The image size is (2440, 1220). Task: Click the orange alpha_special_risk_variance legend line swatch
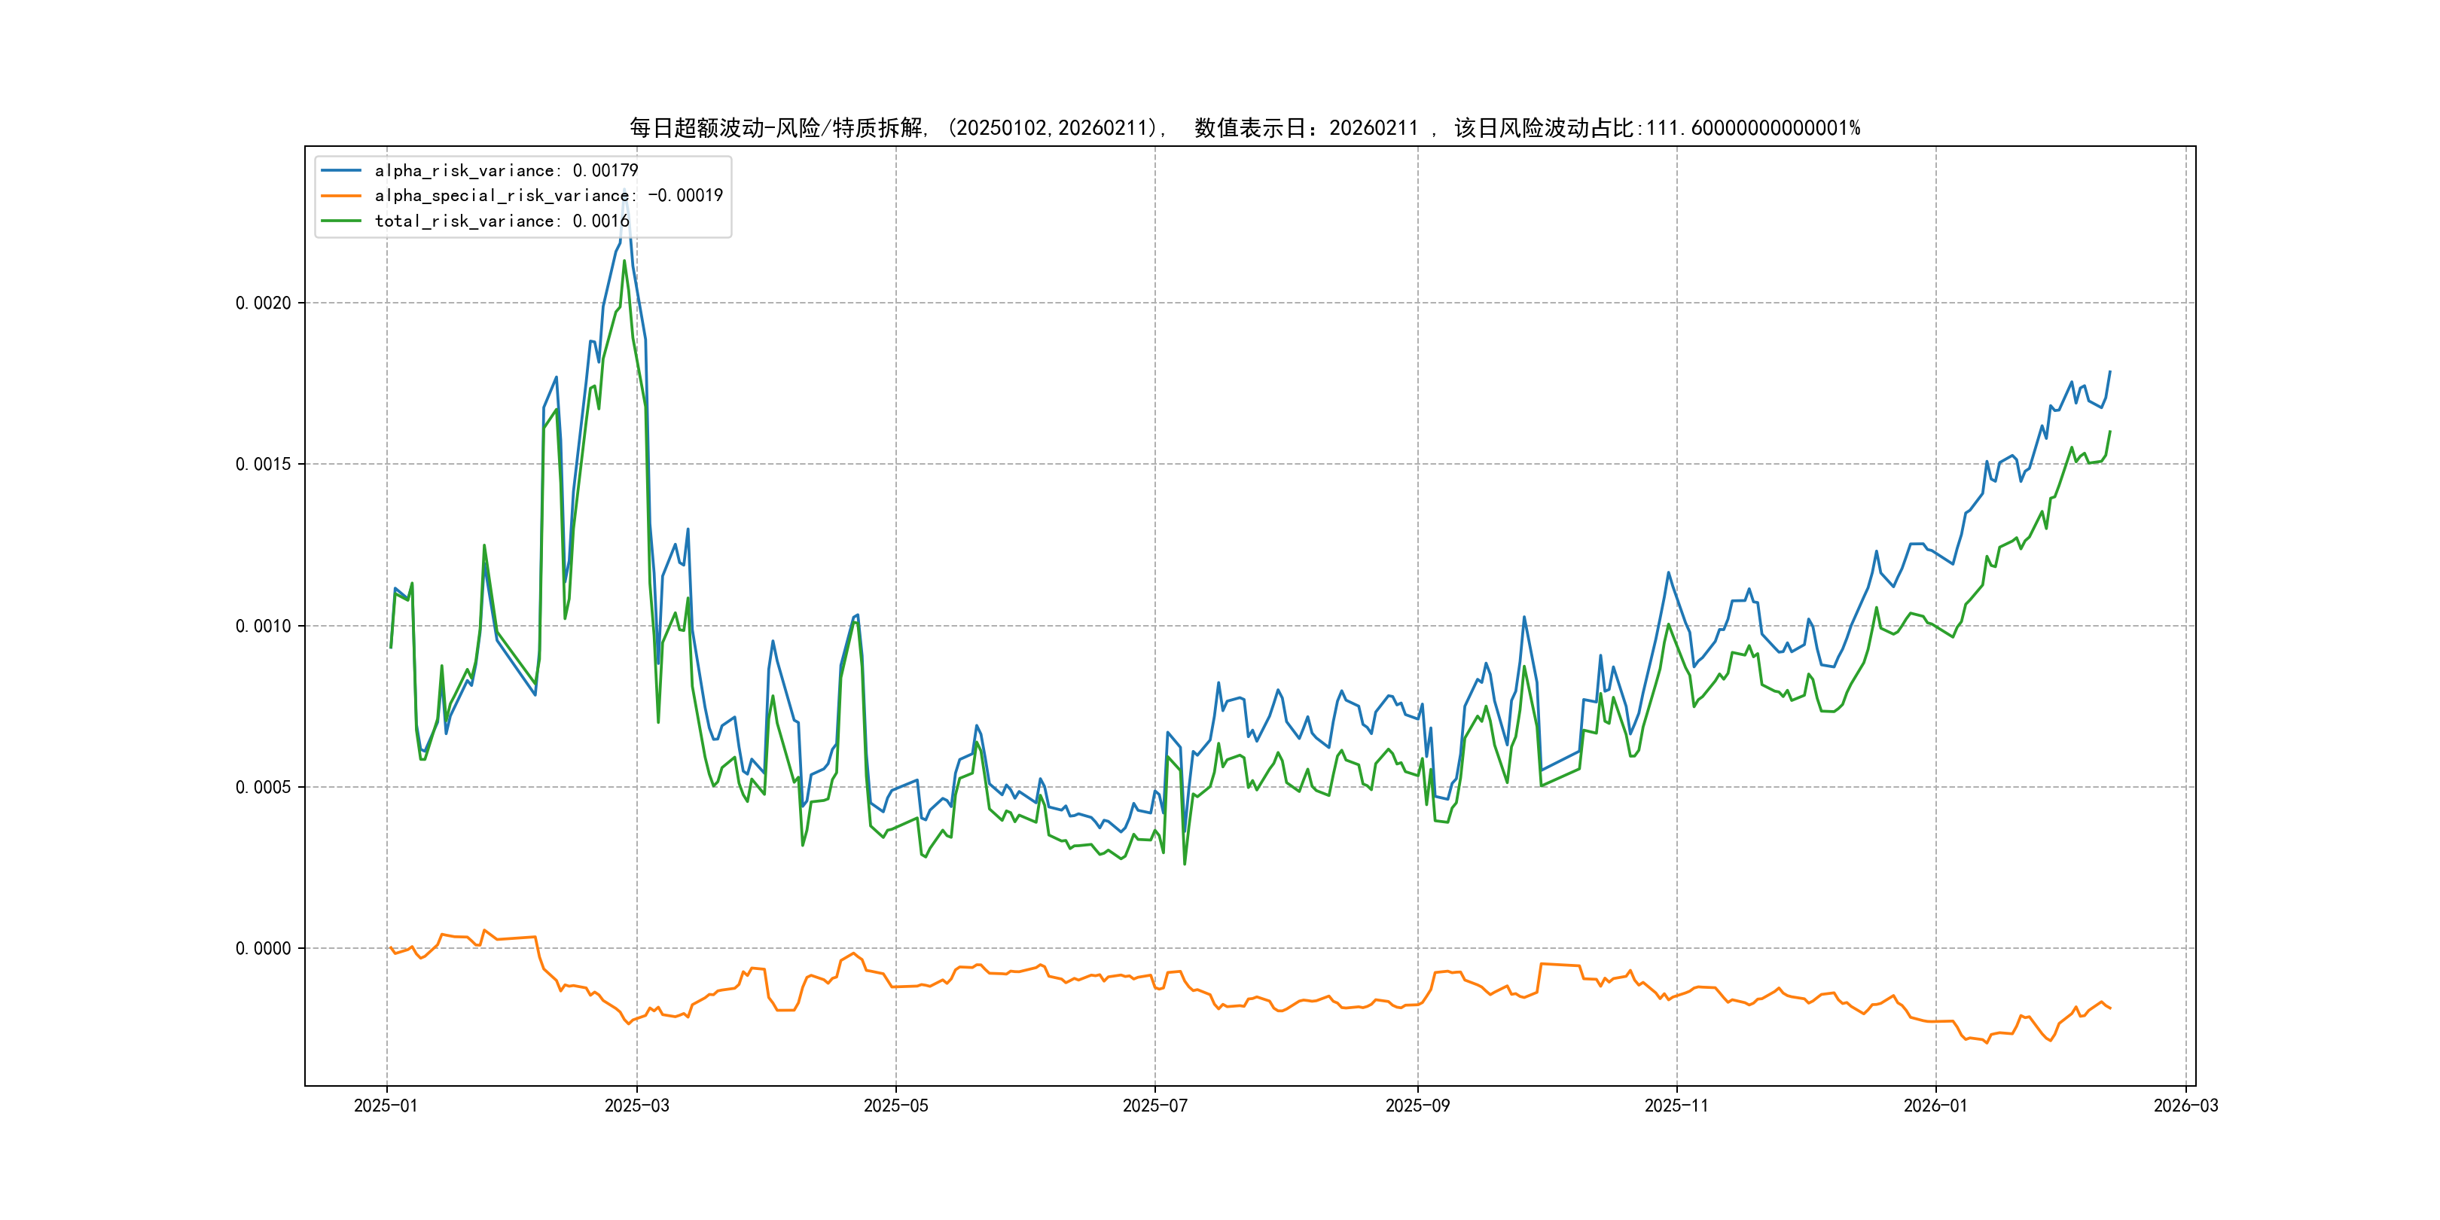pyautogui.click(x=341, y=196)
